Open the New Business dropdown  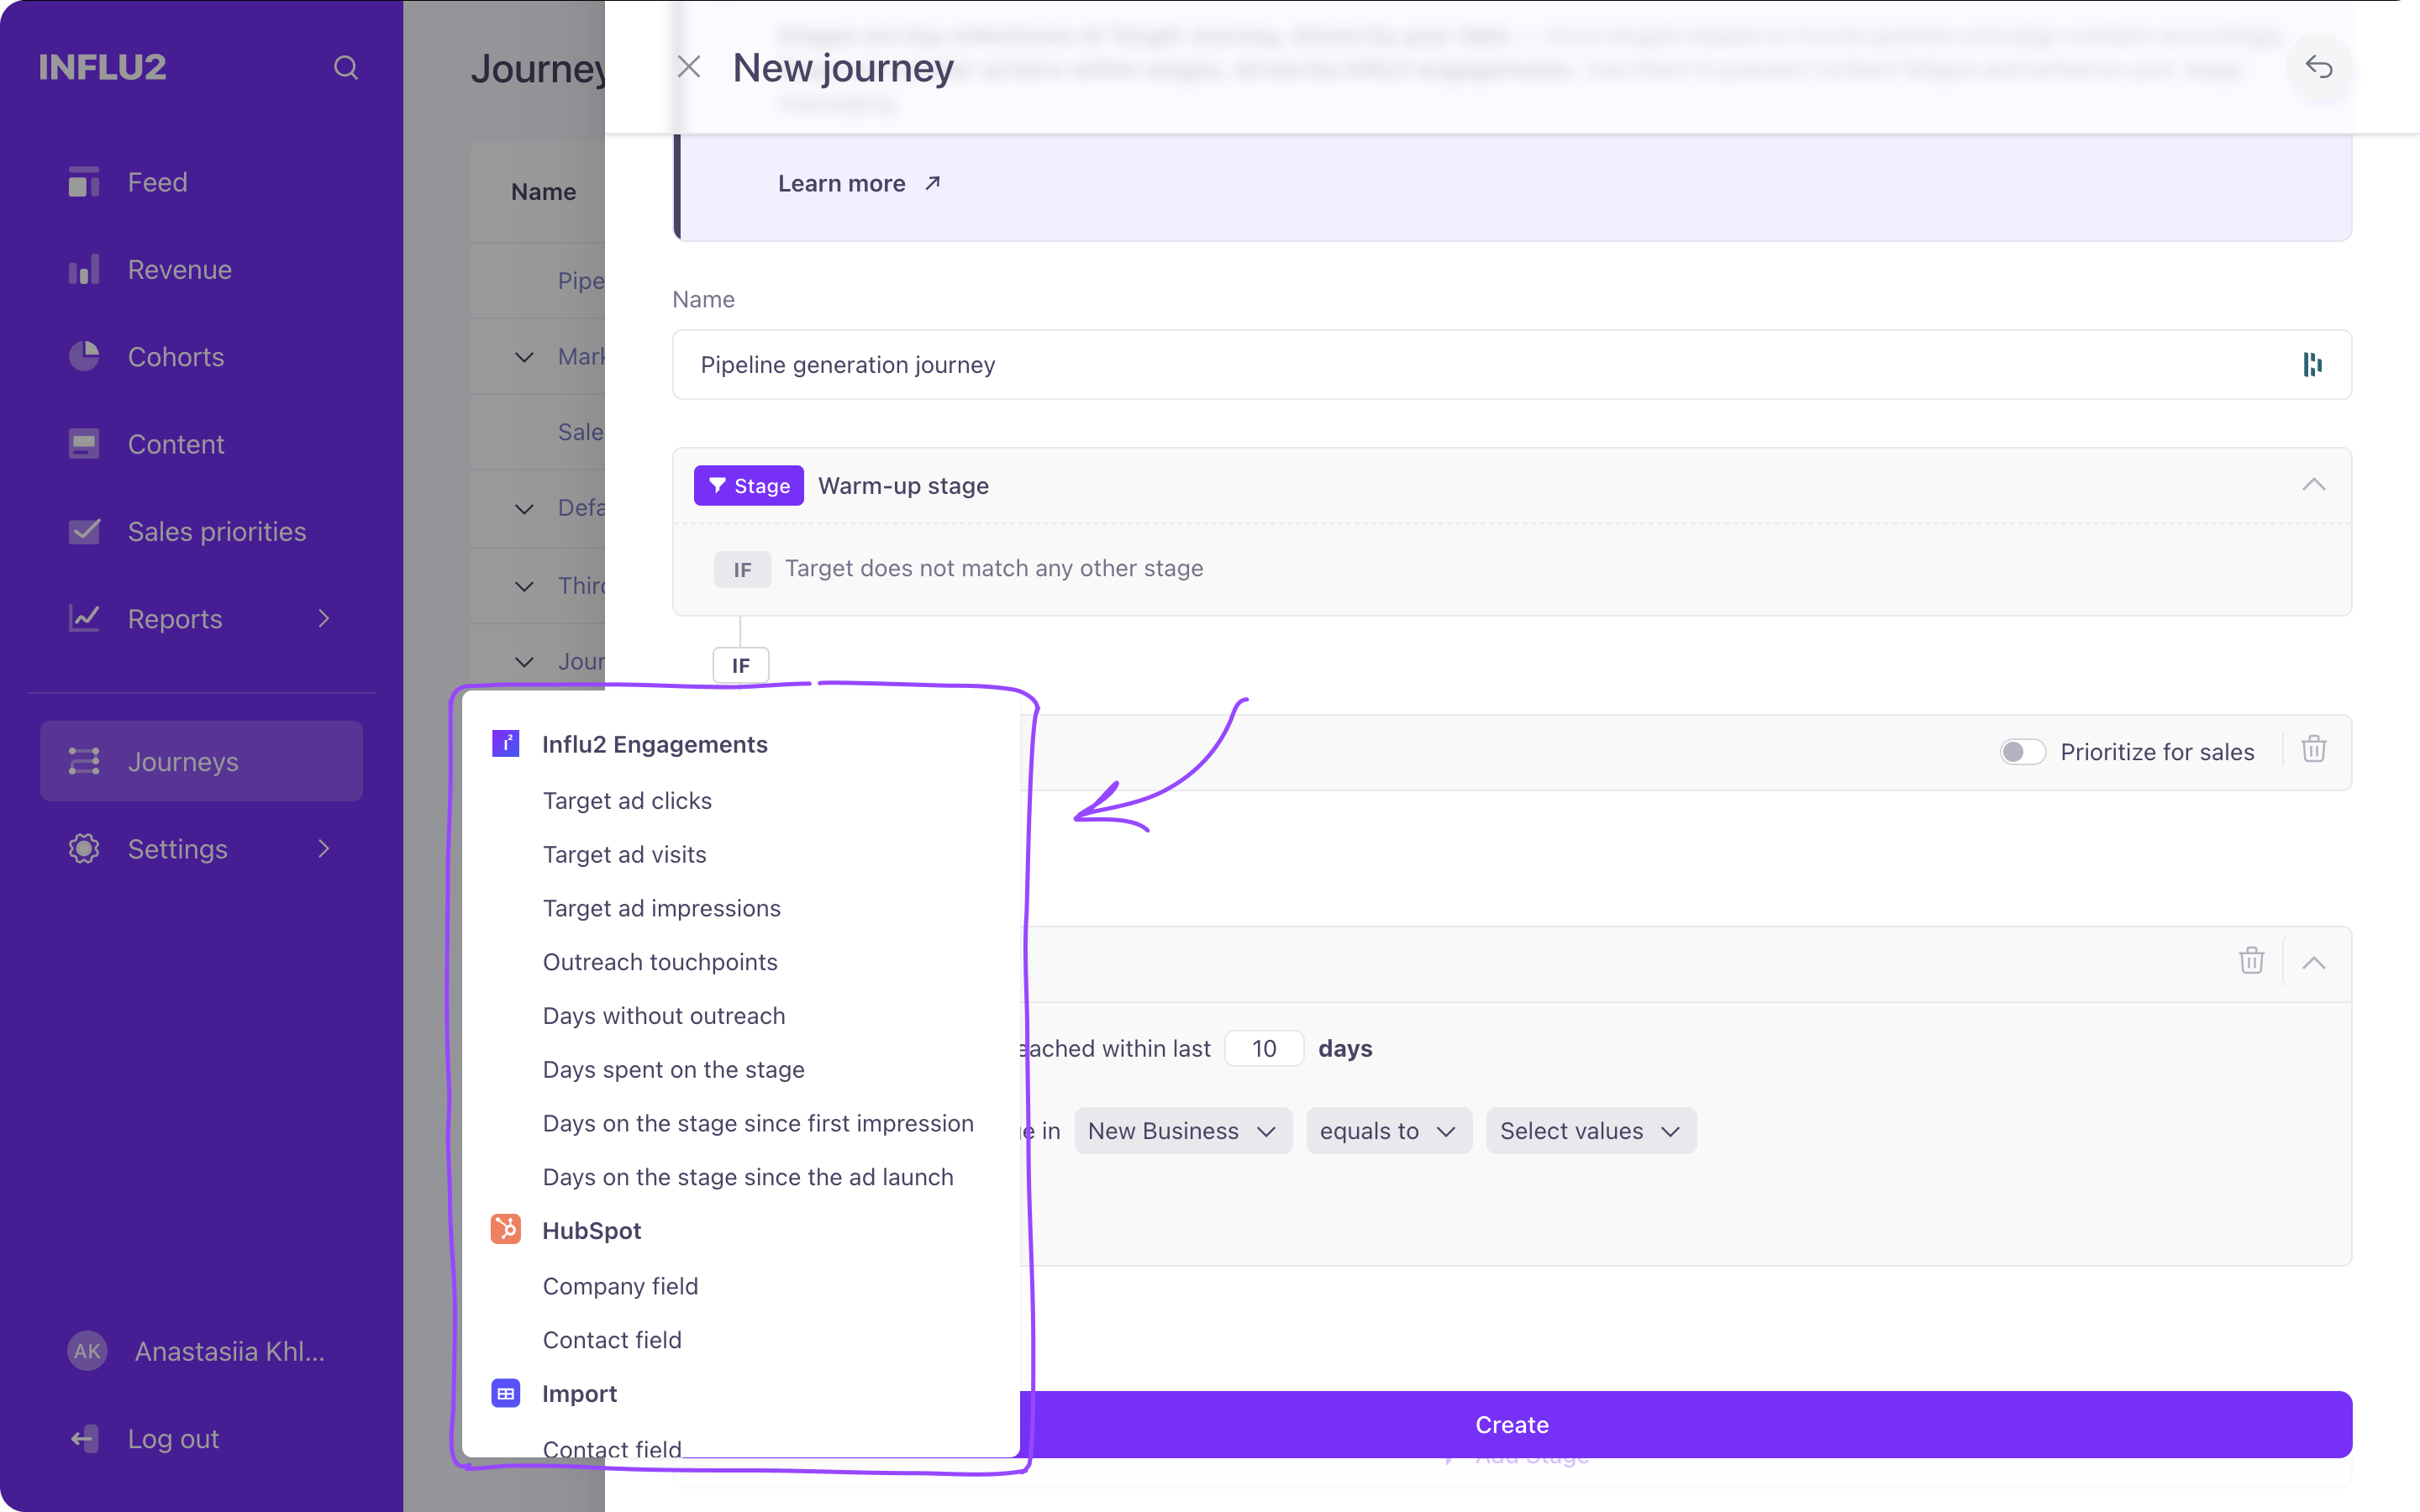[1183, 1130]
